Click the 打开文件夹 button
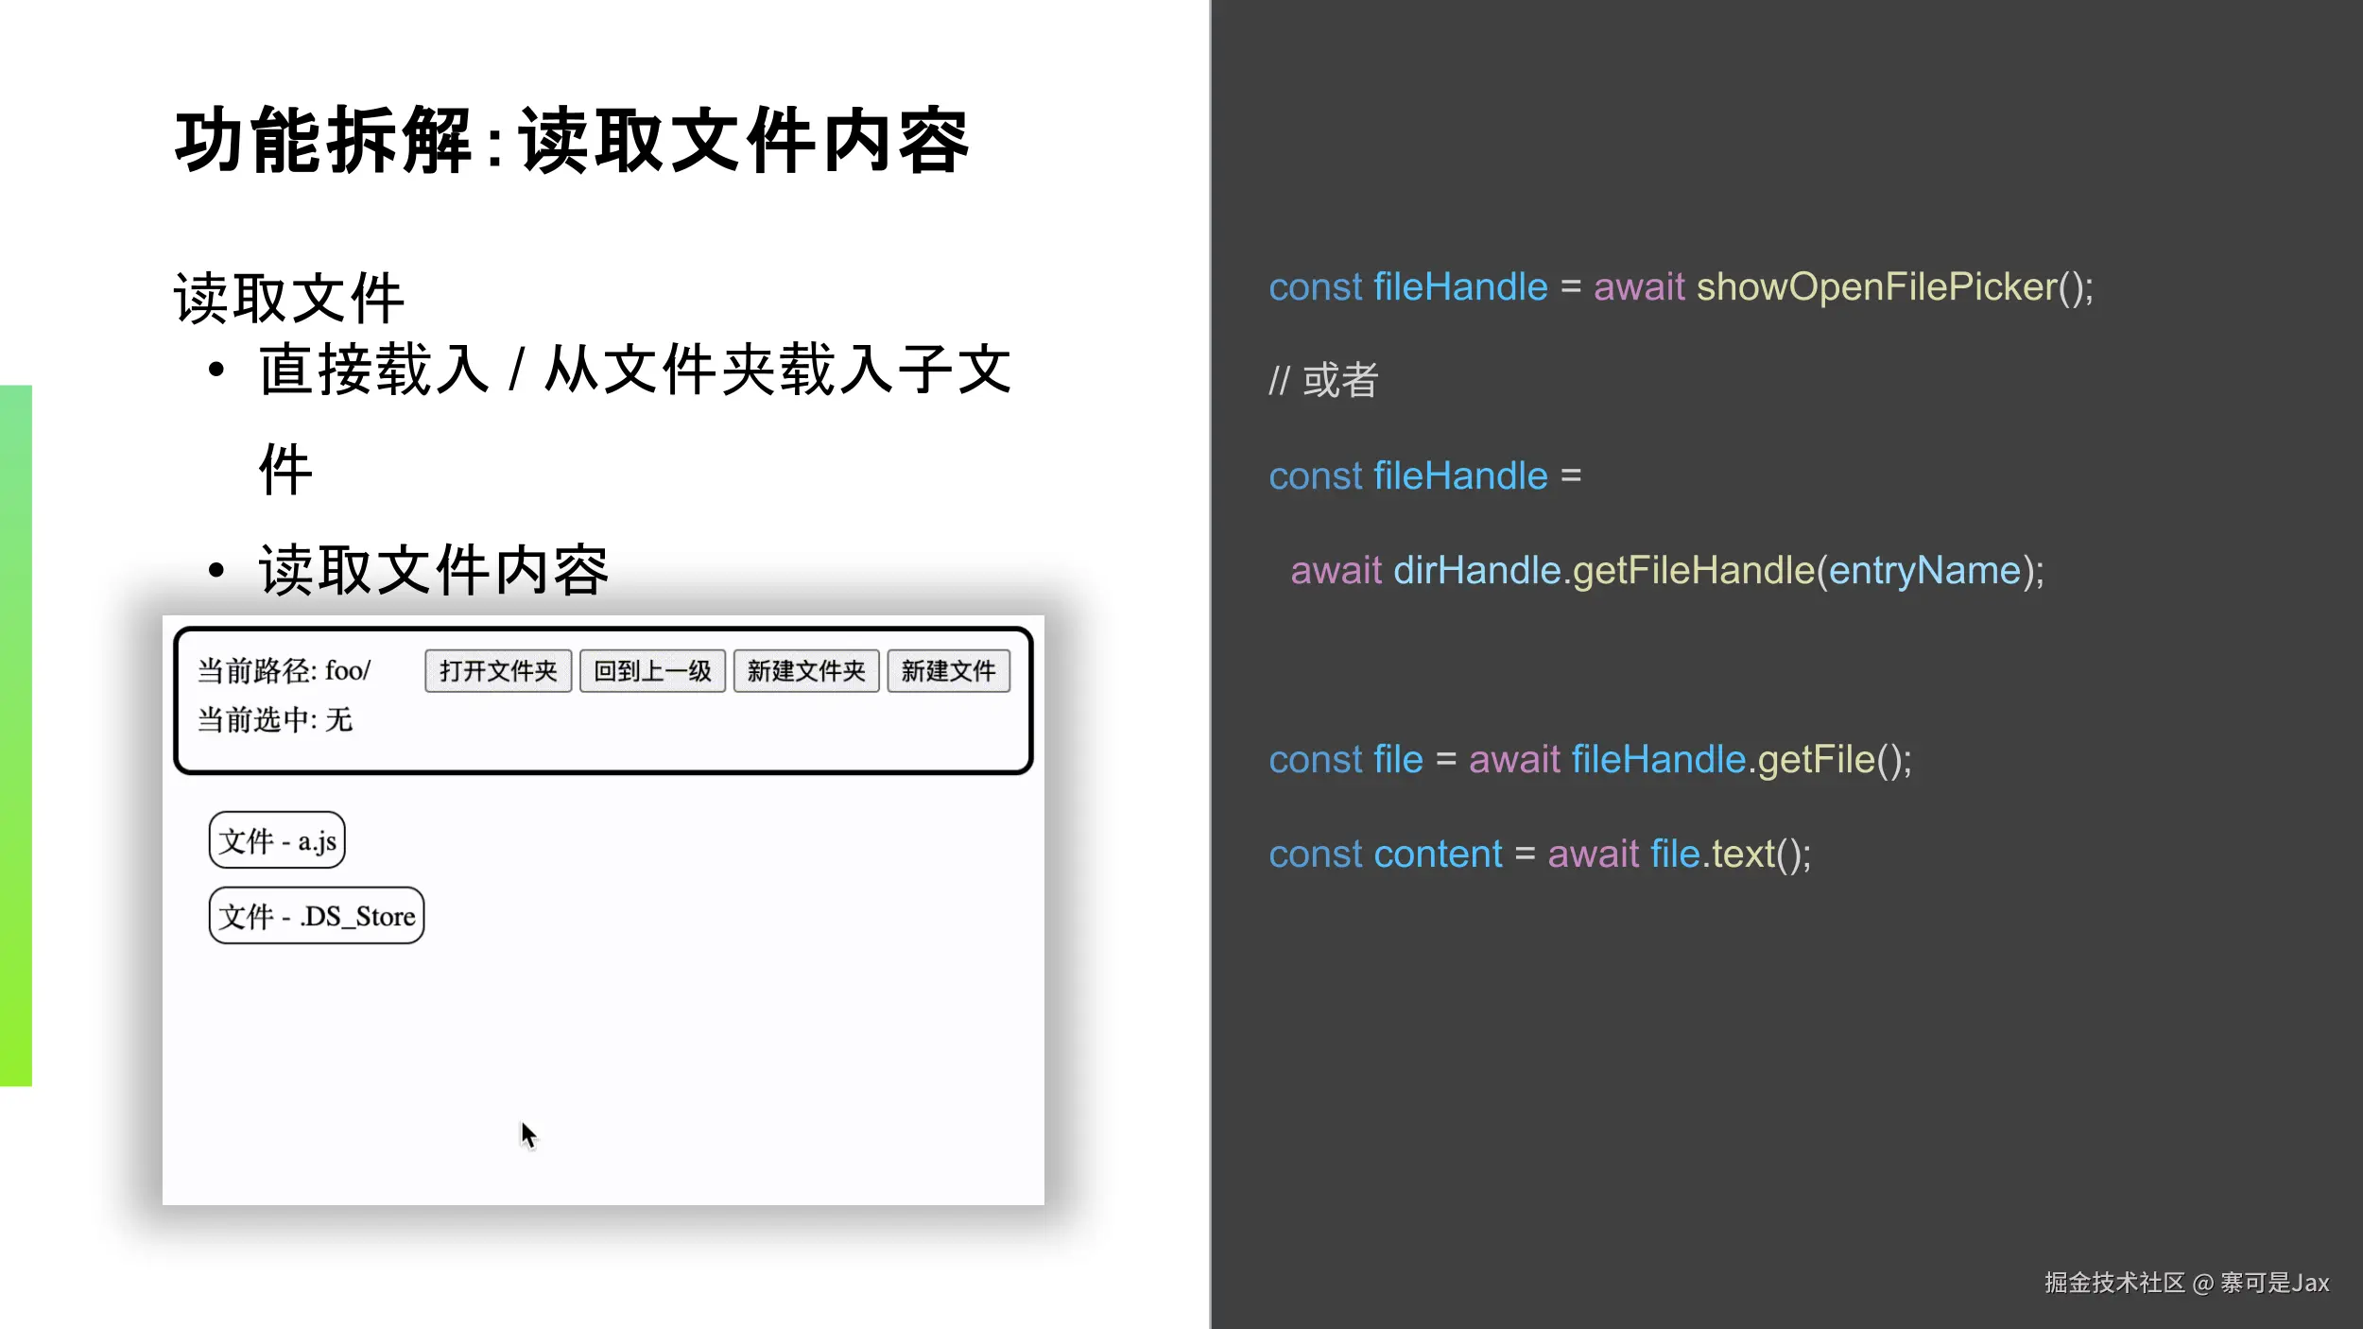The width and height of the screenshot is (2363, 1329). click(498, 671)
